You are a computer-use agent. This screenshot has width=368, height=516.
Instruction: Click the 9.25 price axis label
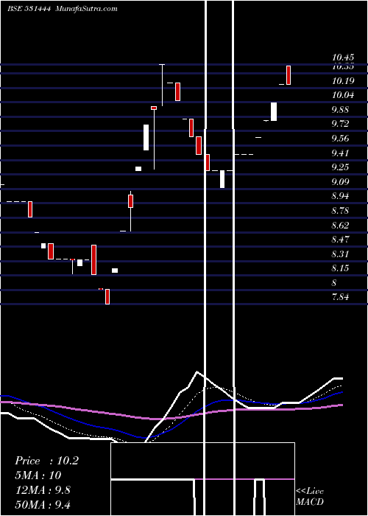pos(340,167)
